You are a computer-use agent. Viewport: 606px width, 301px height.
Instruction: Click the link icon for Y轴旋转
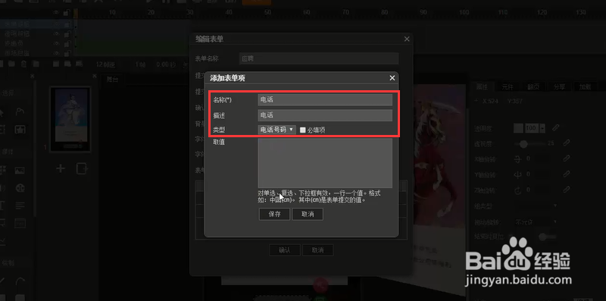(x=567, y=174)
